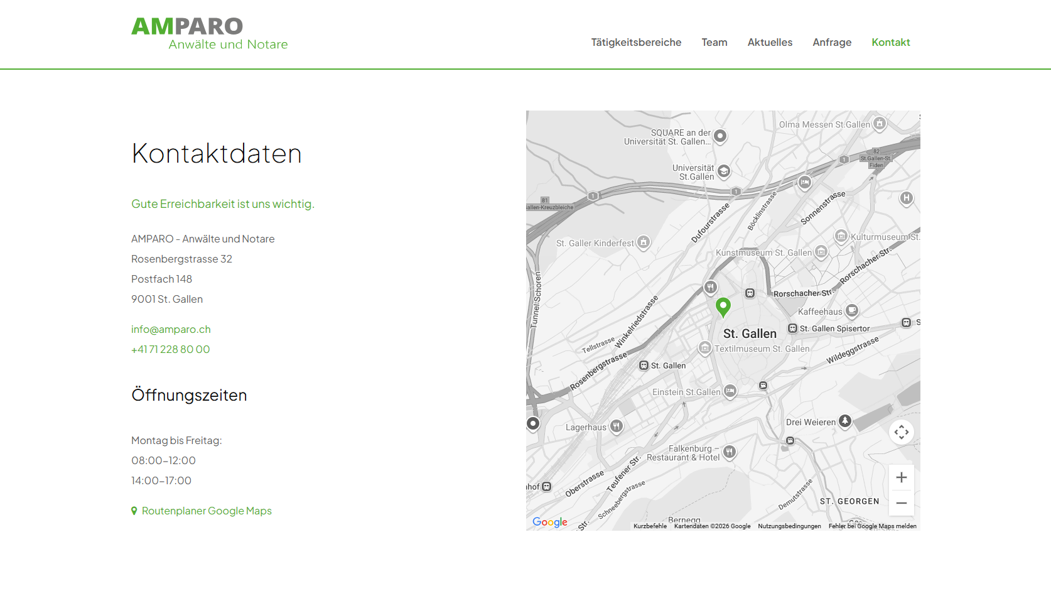Viewport: 1051px width, 591px height.
Task: Zoom in on the map with plus button
Action: coord(901,477)
